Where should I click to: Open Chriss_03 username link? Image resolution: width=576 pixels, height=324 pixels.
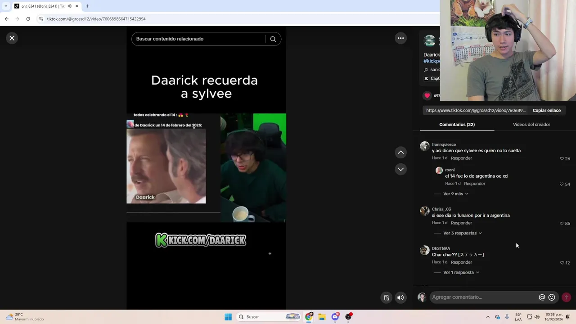point(441,209)
